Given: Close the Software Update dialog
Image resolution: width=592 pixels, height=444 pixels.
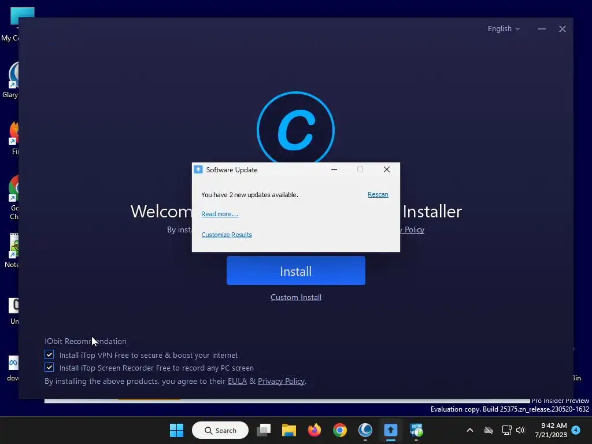Looking at the screenshot, I should tap(387, 169).
